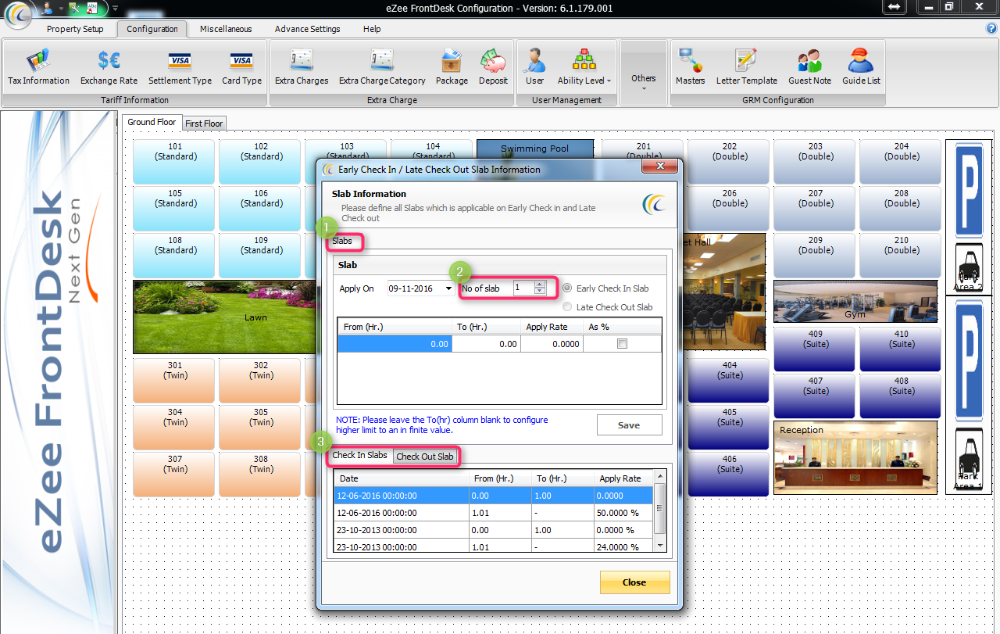Click the From (Hr.) cell with 0.00
Viewport: 1000px width, 634px height.
pos(395,344)
